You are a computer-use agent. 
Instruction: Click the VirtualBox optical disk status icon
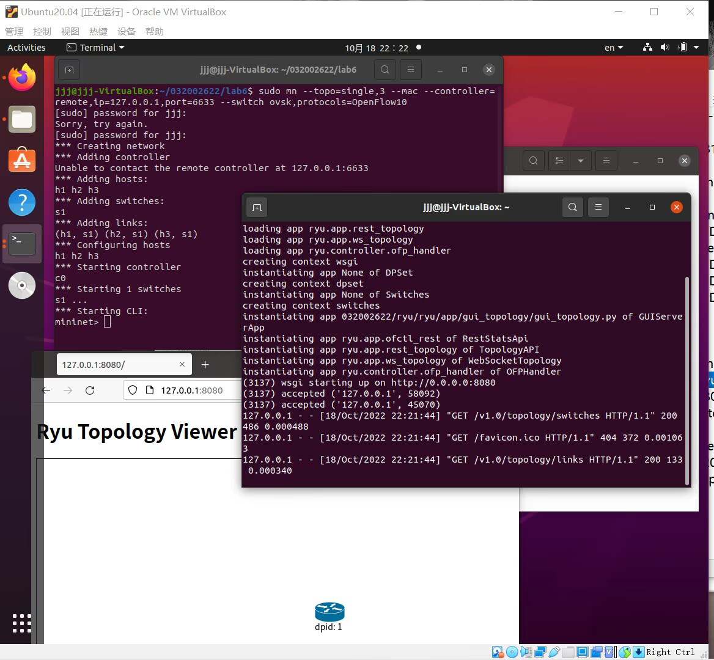[512, 652]
